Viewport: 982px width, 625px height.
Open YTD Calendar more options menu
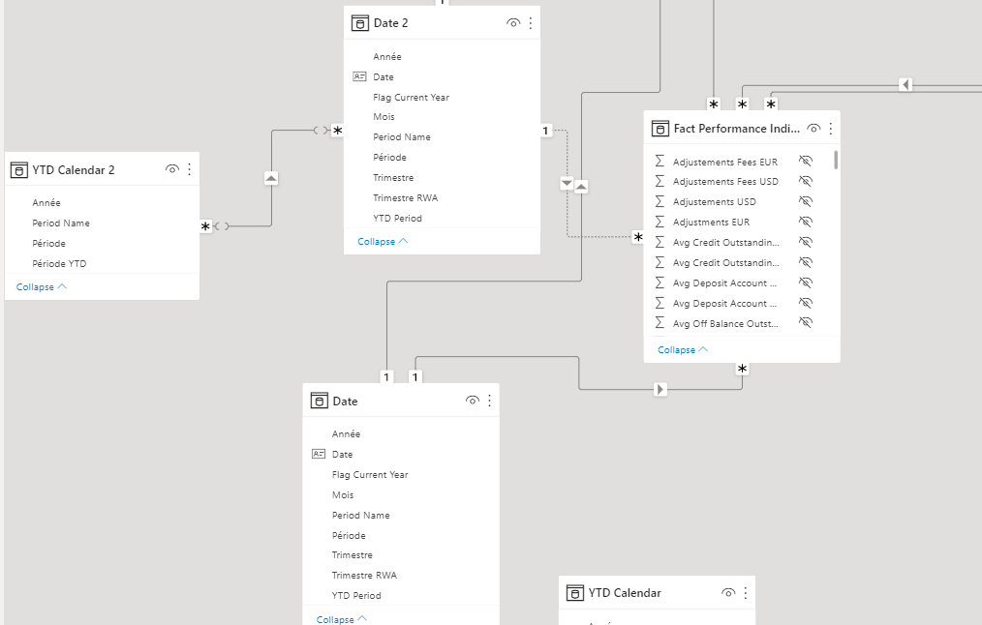click(x=746, y=592)
